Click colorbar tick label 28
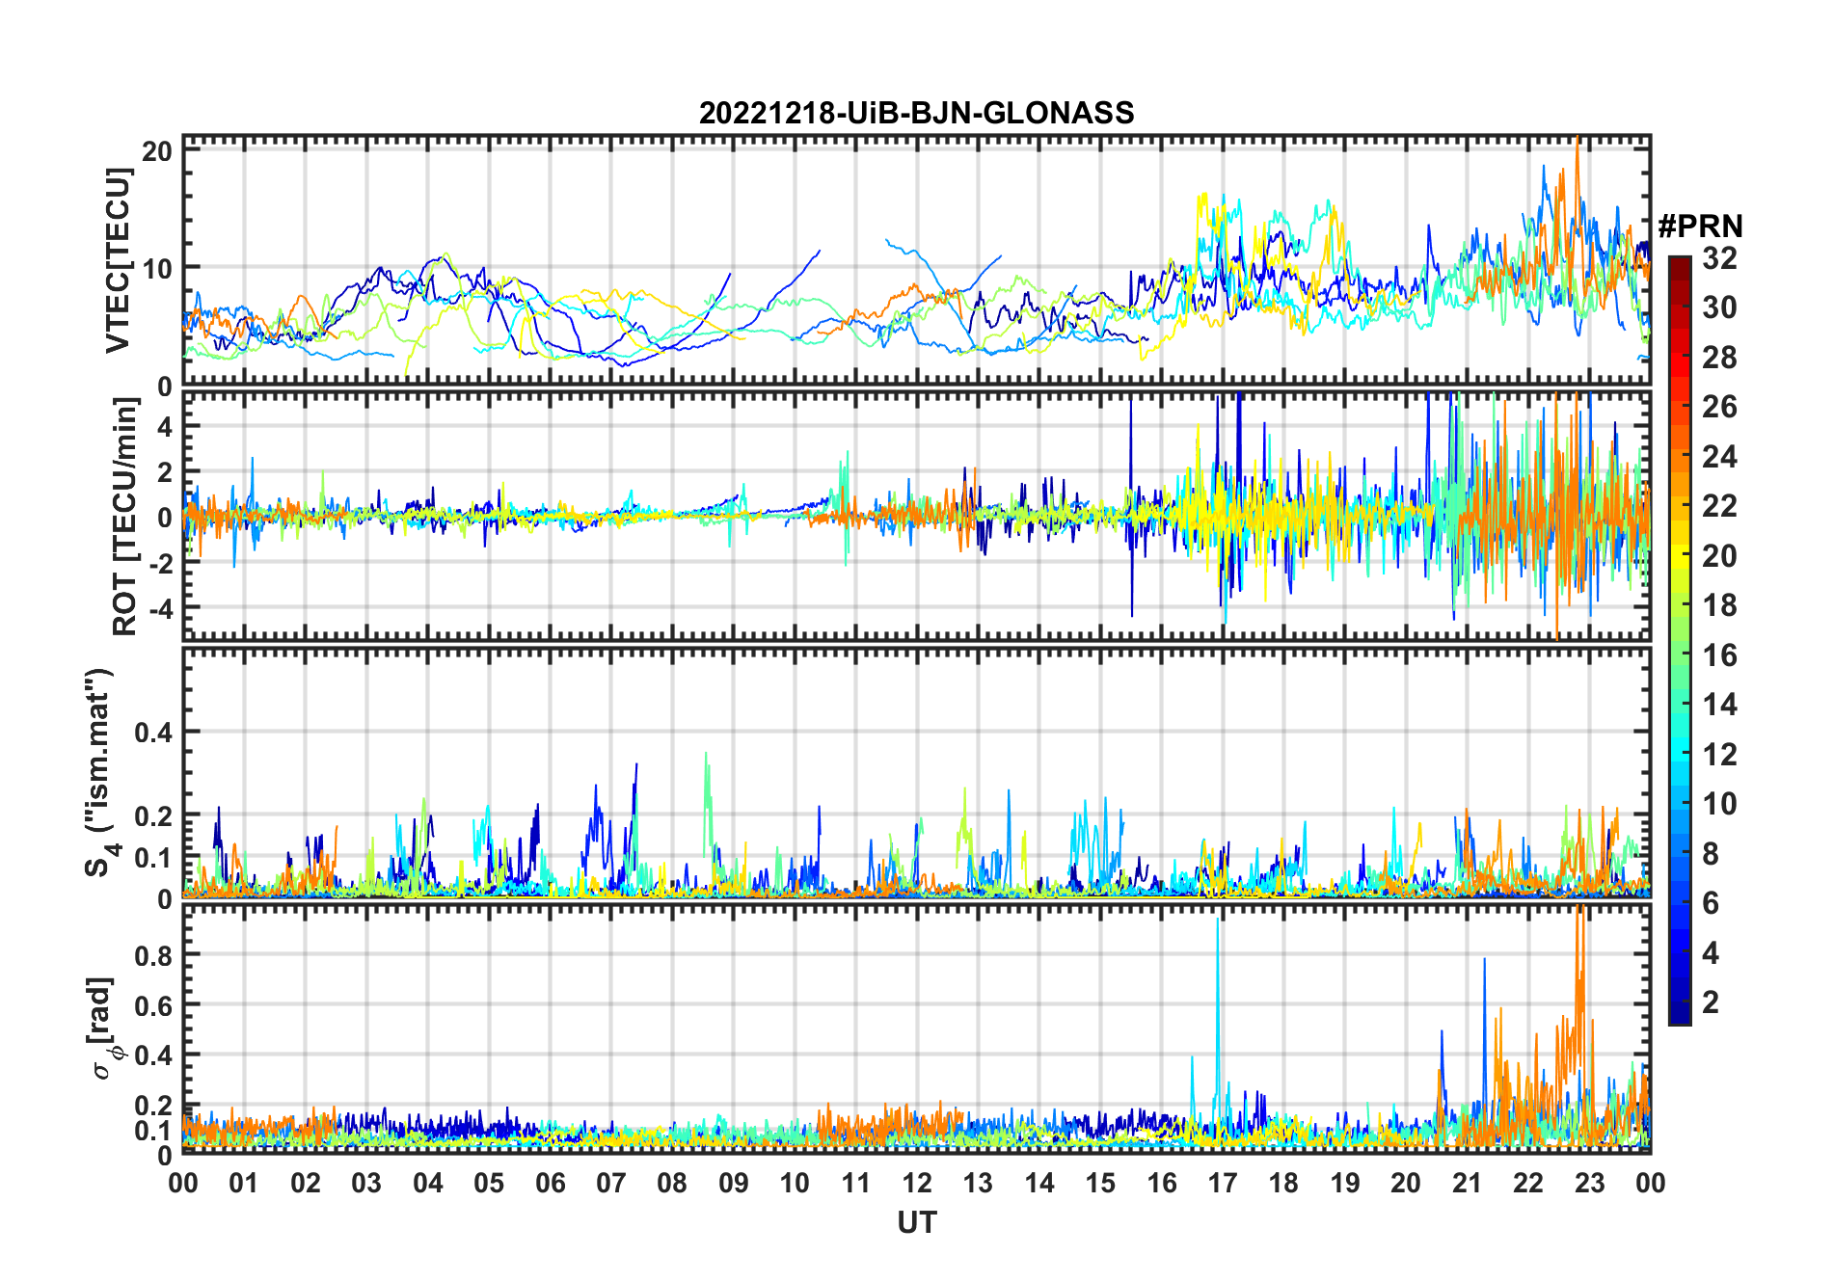 (x=1719, y=358)
